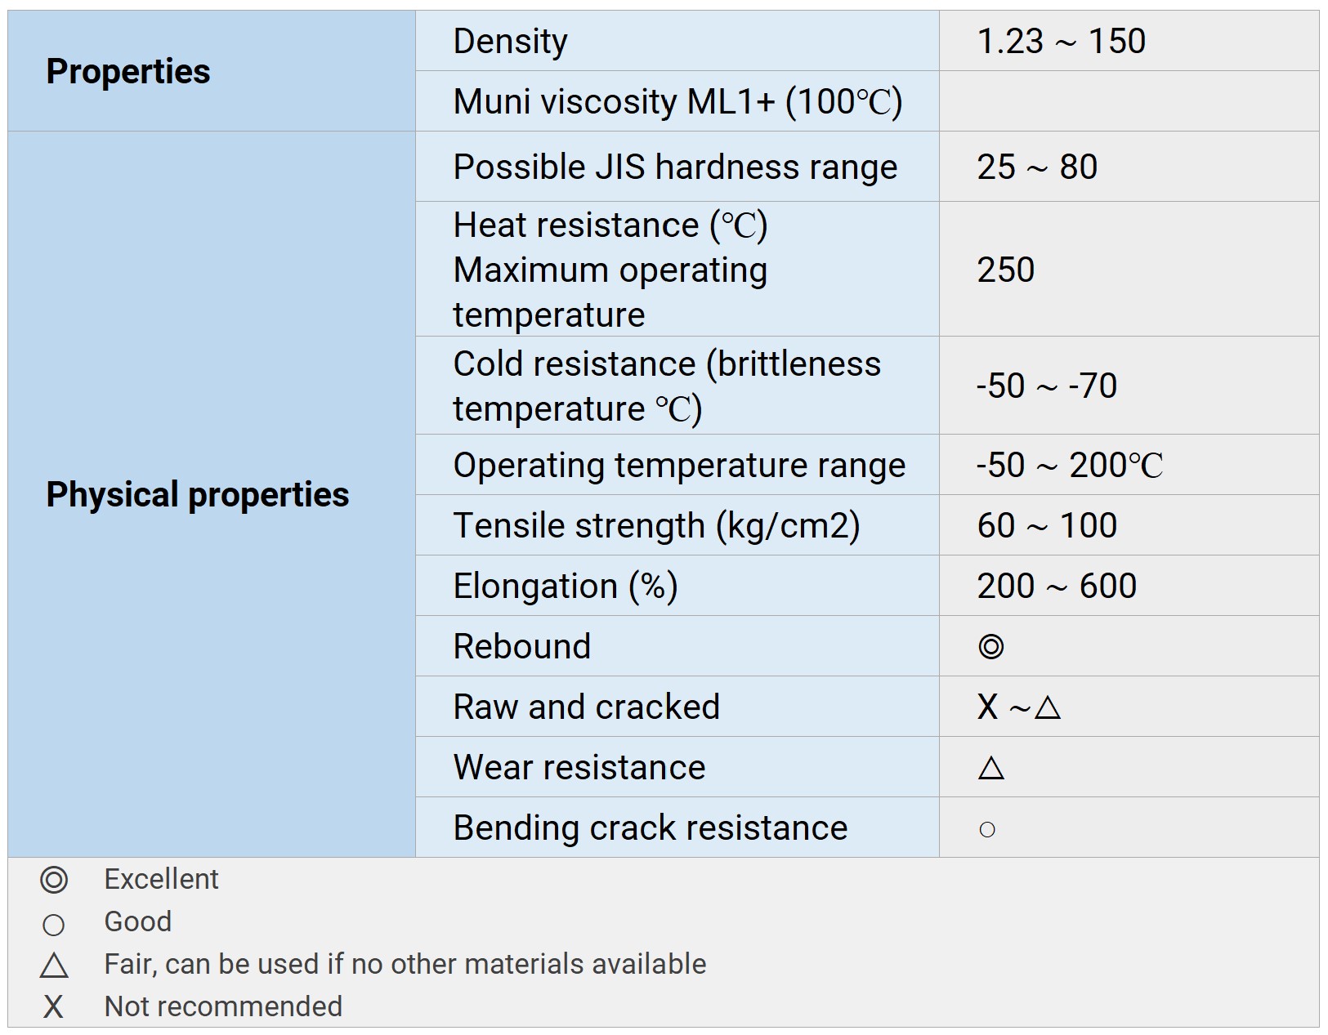Screen dimensions: 1328x1035
Task: Click the Fair legend description text
Action: [405, 965]
